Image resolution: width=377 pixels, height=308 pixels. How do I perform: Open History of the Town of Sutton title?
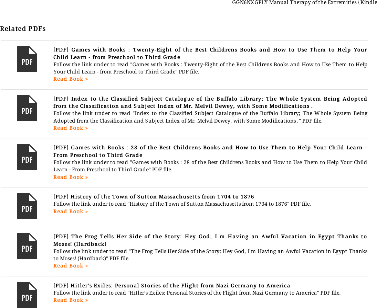tap(154, 197)
